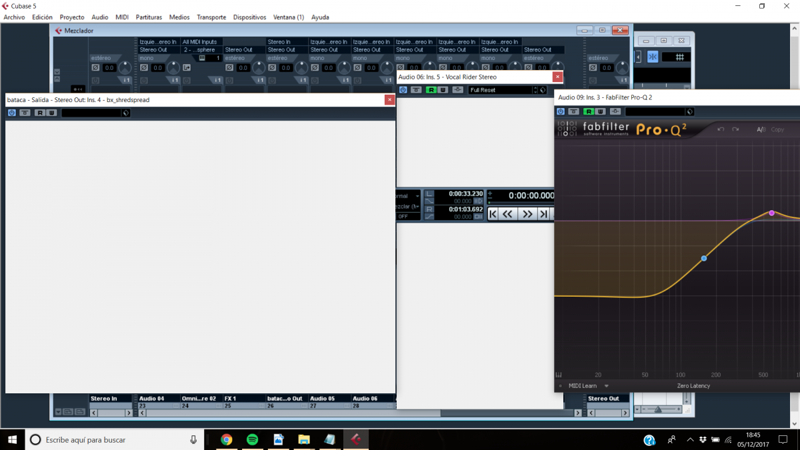
Task: Toggle green Read button in Pro-Q 2 window
Action: (589, 111)
